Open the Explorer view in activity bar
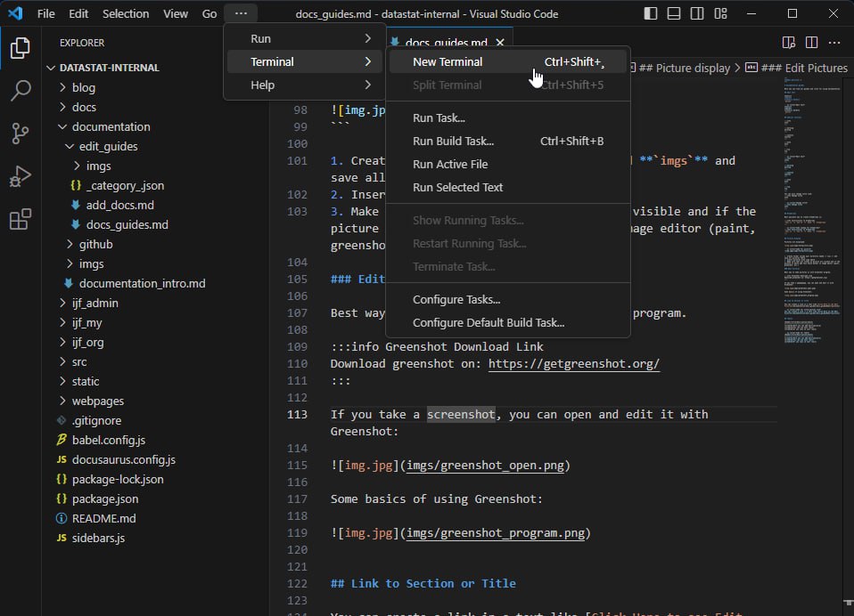This screenshot has width=854, height=616. coord(21,48)
